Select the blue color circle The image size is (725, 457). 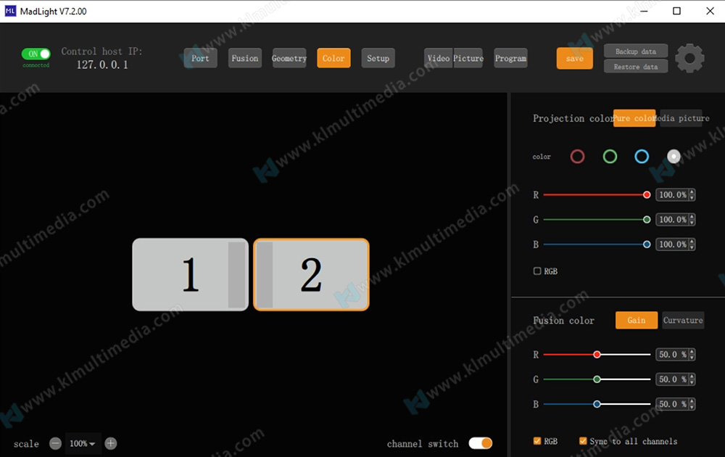(x=642, y=156)
